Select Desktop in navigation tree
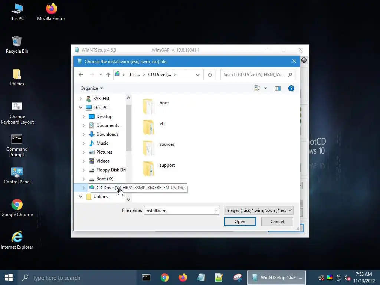380x285 pixels. [x=104, y=117]
